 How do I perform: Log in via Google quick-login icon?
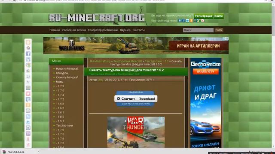point(199,21)
